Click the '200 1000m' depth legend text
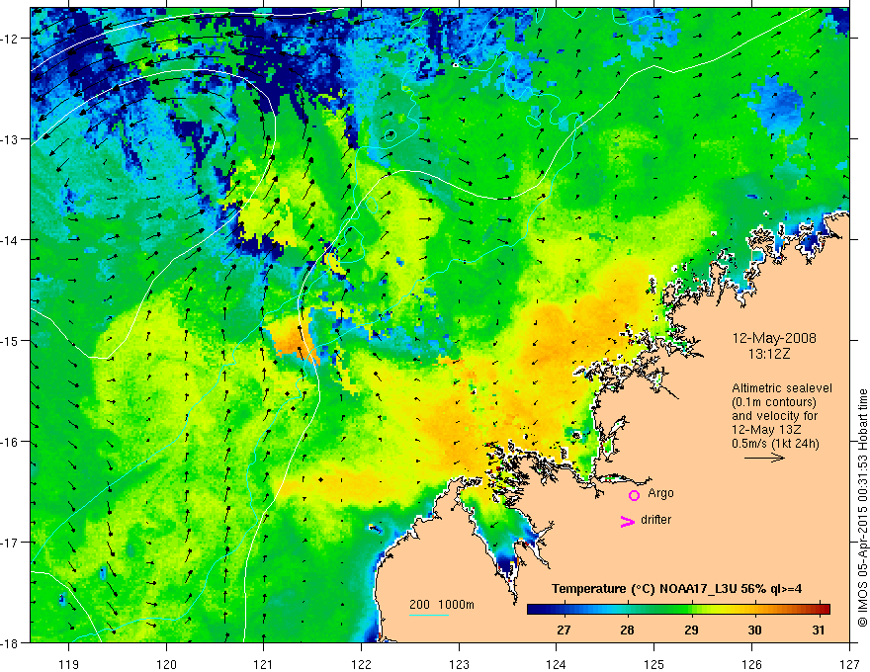The width and height of the screenshot is (870, 672). [442, 605]
